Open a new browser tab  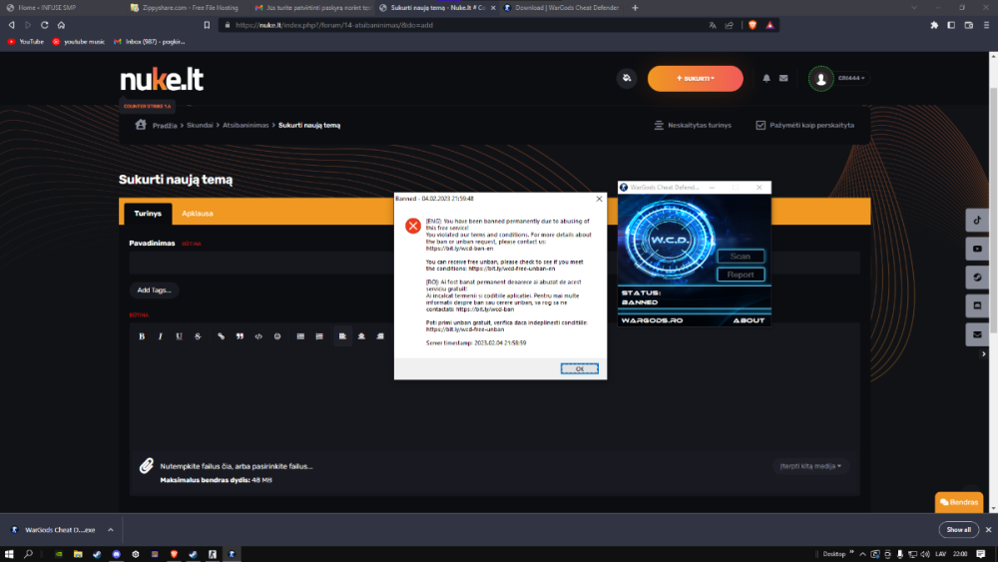tap(635, 8)
